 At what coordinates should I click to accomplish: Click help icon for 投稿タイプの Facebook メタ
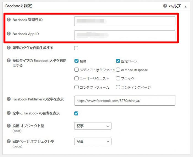(9, 60)
